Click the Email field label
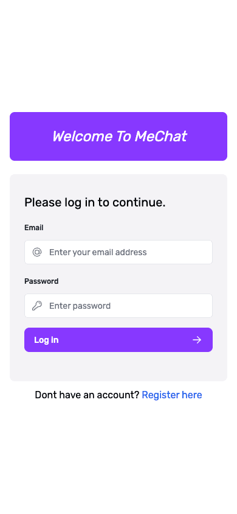237x514 pixels. click(x=34, y=228)
